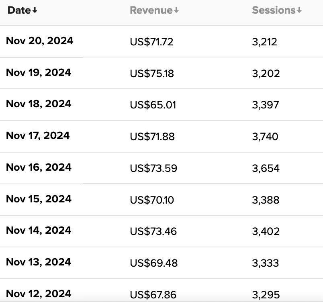Select the US$65.01 revenue cell
Viewport: 323px width, 302px height.
click(153, 105)
